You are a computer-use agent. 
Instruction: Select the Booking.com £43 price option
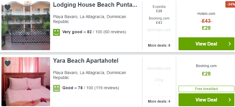[159, 20]
